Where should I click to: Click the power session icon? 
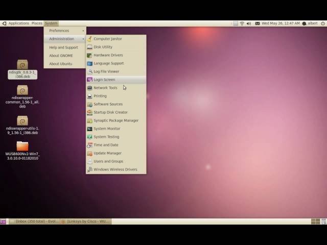(x=323, y=23)
